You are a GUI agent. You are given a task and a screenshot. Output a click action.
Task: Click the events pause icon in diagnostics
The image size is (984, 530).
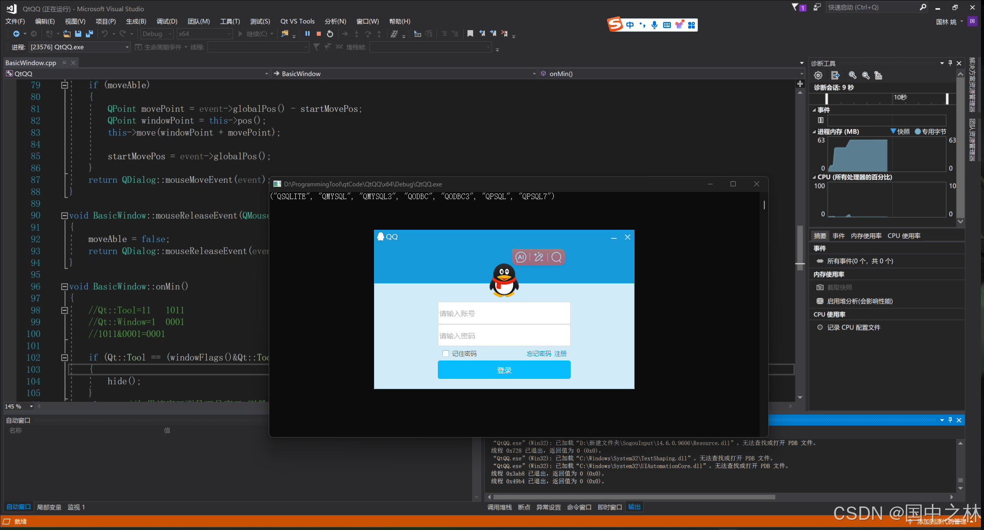click(821, 120)
